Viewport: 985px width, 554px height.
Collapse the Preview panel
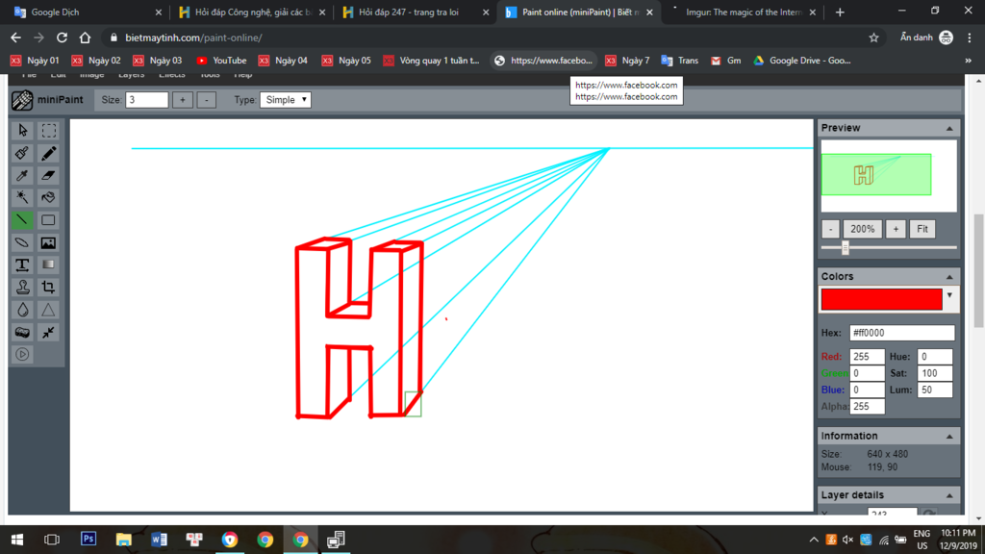[949, 128]
